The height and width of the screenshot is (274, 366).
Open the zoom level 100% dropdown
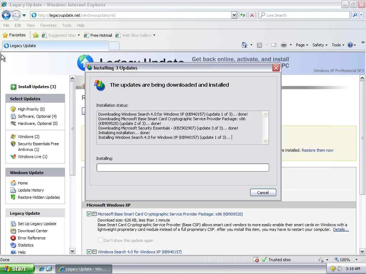click(356, 260)
